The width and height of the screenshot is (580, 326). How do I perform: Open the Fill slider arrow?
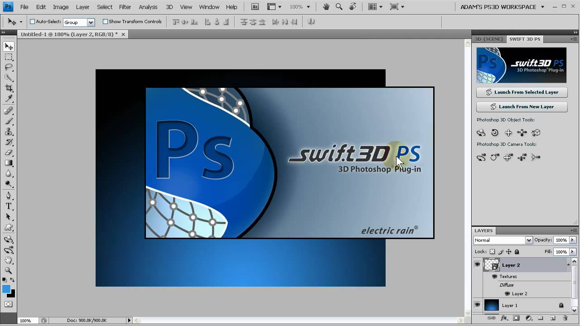(572, 252)
